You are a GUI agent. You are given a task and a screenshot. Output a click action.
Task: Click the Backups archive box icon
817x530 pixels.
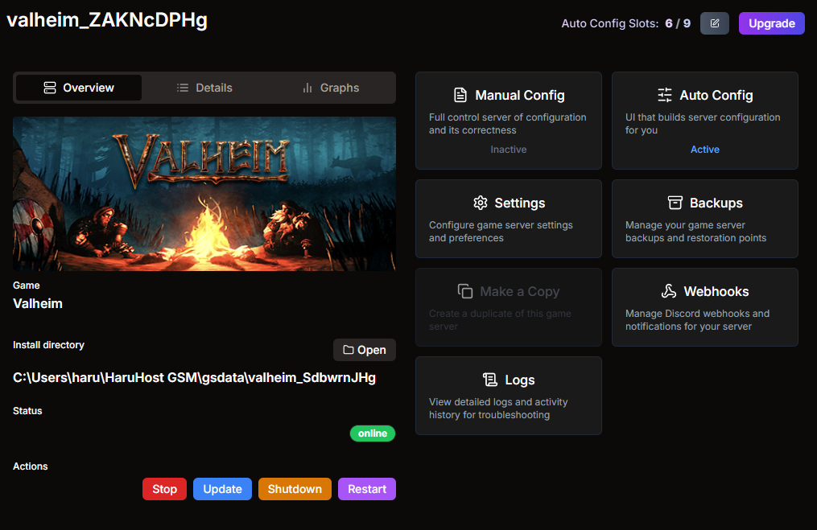[x=675, y=203]
